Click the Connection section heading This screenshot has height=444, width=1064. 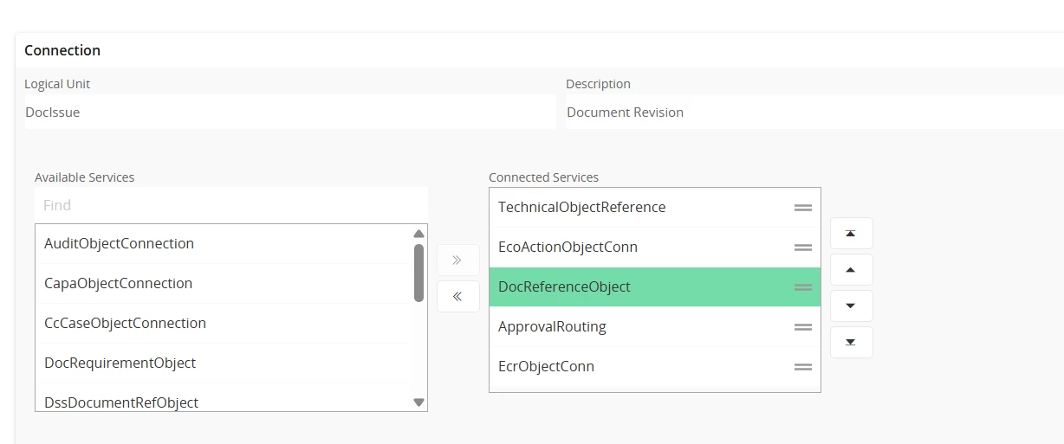point(62,50)
